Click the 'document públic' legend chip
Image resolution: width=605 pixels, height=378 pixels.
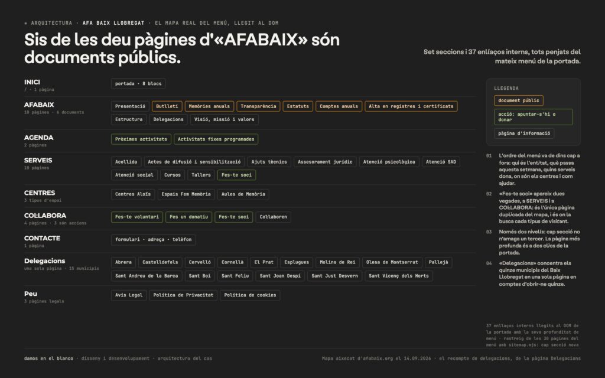coord(519,100)
